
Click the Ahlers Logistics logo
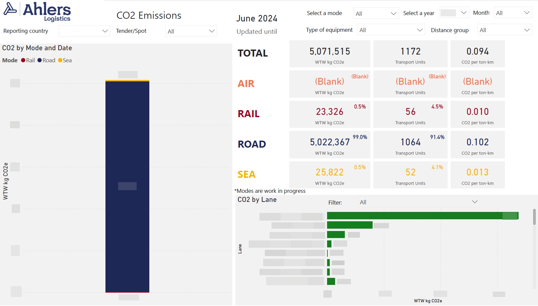(x=37, y=11)
